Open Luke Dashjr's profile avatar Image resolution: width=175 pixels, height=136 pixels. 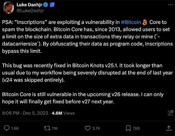(x=8, y=8)
